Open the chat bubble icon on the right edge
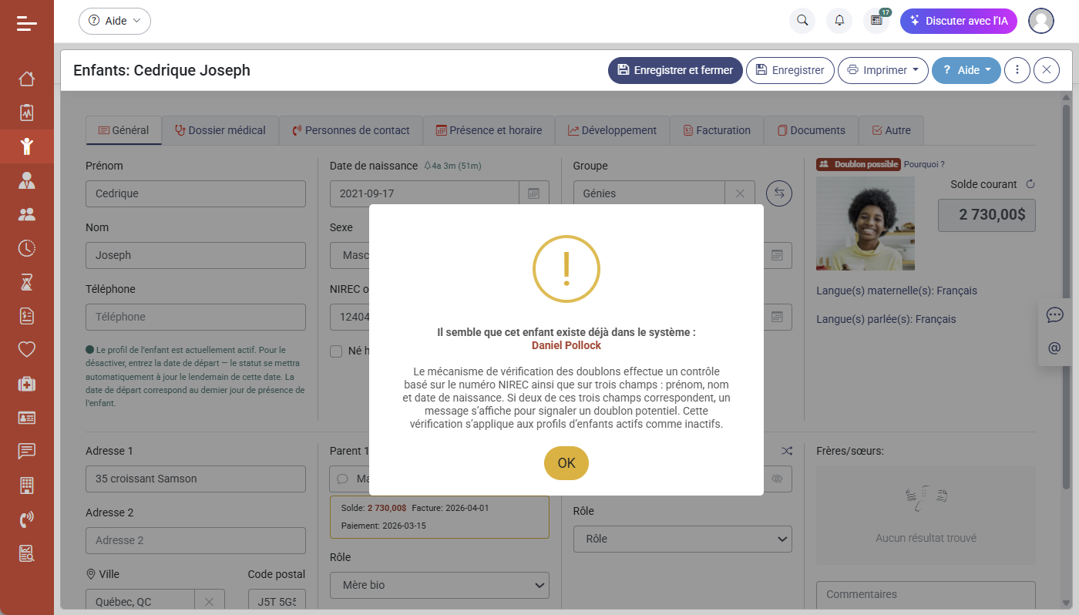This screenshot has height=615, width=1079. [x=1055, y=314]
